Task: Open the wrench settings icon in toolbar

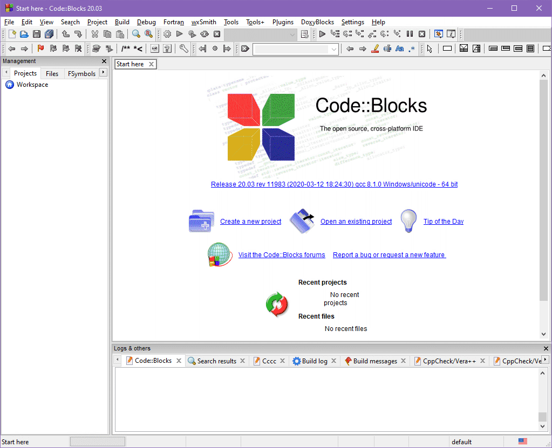Action: (184, 49)
